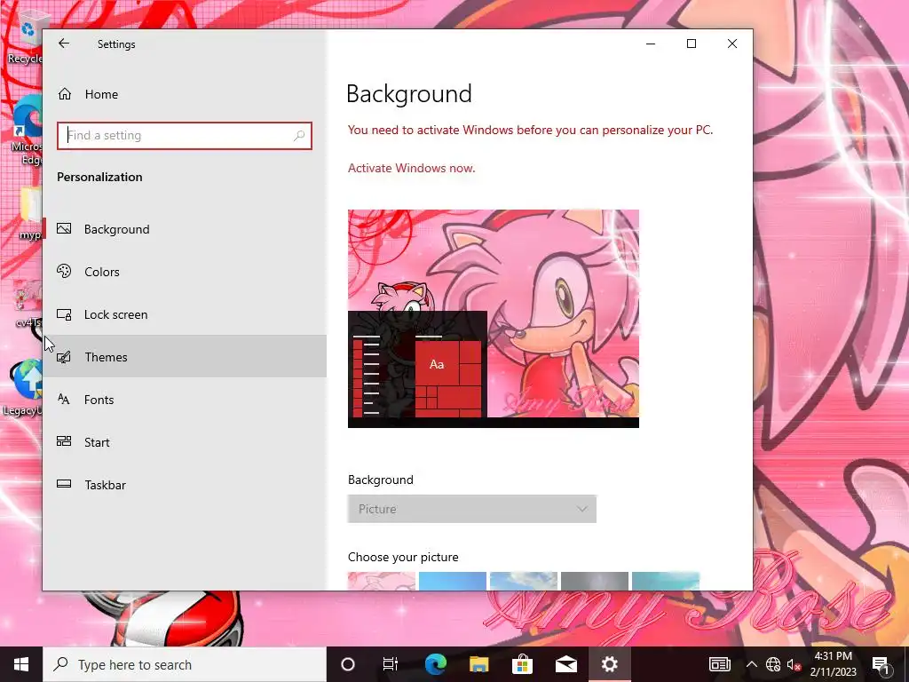Select the second blue picture thumbnail

[452, 581]
